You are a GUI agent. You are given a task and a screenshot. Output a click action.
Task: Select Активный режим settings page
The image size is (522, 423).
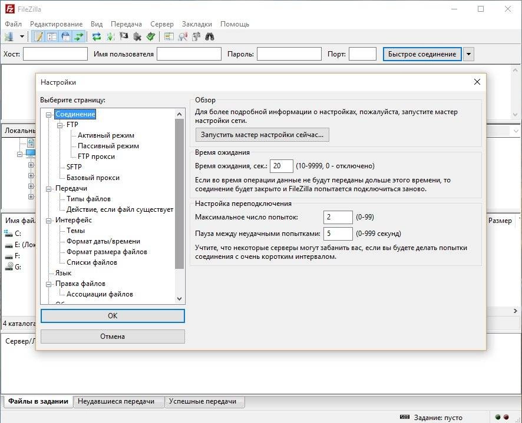pyautogui.click(x=106, y=135)
